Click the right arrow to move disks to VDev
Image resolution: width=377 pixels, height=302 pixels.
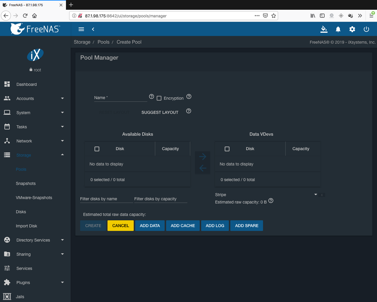pyautogui.click(x=203, y=157)
